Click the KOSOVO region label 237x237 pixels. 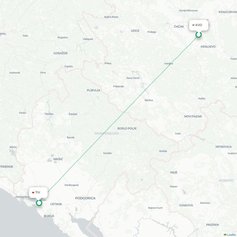(x=226, y=180)
